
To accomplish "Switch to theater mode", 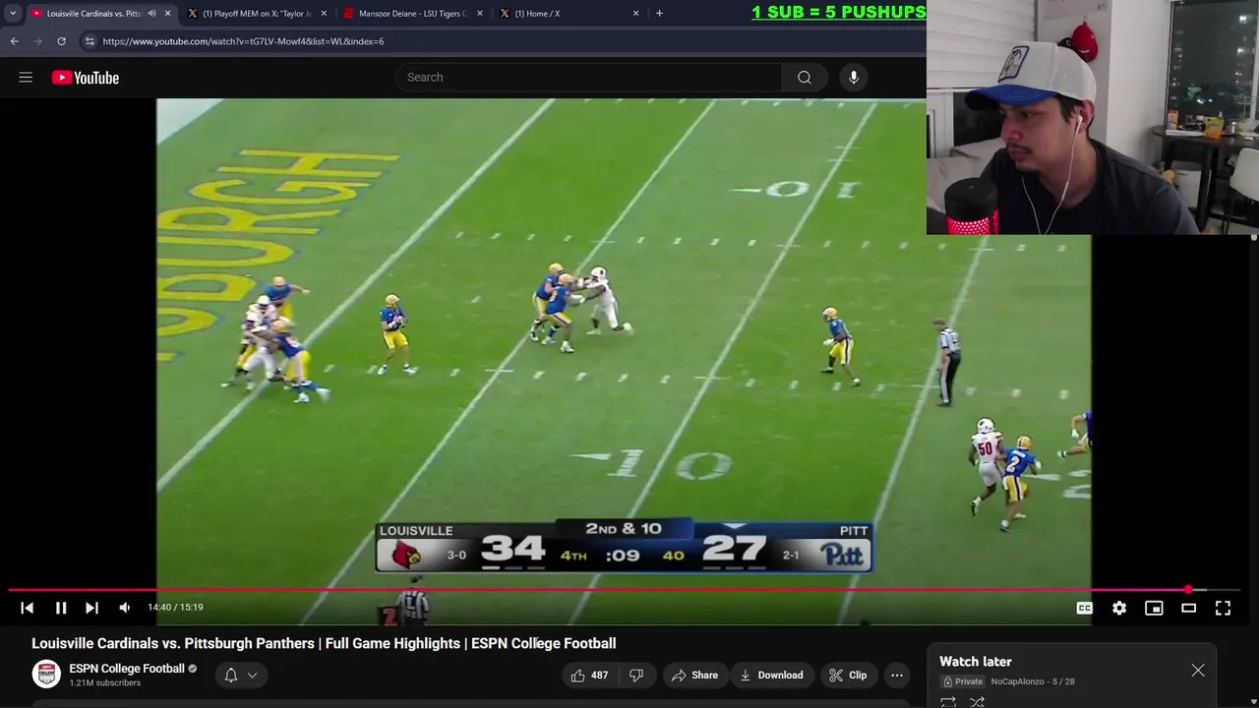I will pos(1188,608).
